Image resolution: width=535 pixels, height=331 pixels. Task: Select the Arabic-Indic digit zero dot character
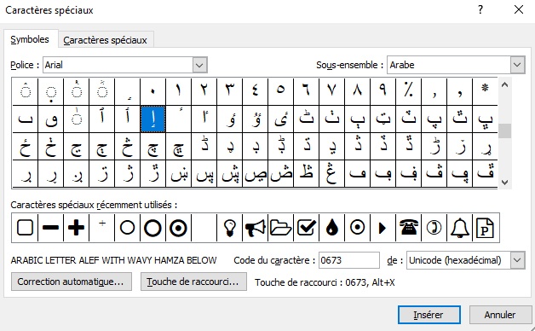pyautogui.click(x=152, y=91)
